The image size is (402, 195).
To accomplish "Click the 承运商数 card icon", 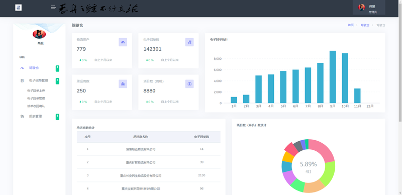I will (x=123, y=84).
